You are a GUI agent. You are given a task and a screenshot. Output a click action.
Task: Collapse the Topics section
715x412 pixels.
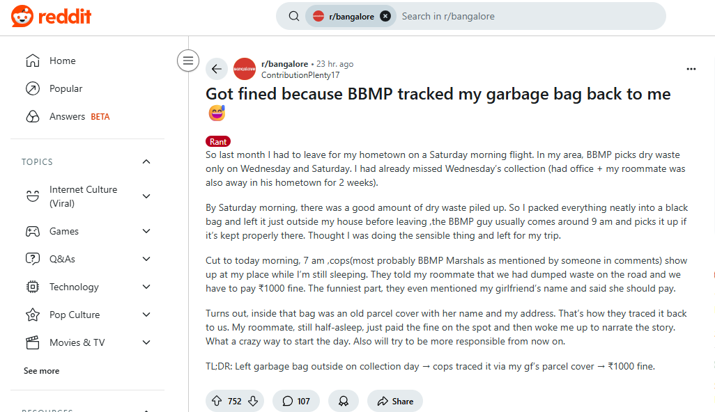click(x=146, y=161)
